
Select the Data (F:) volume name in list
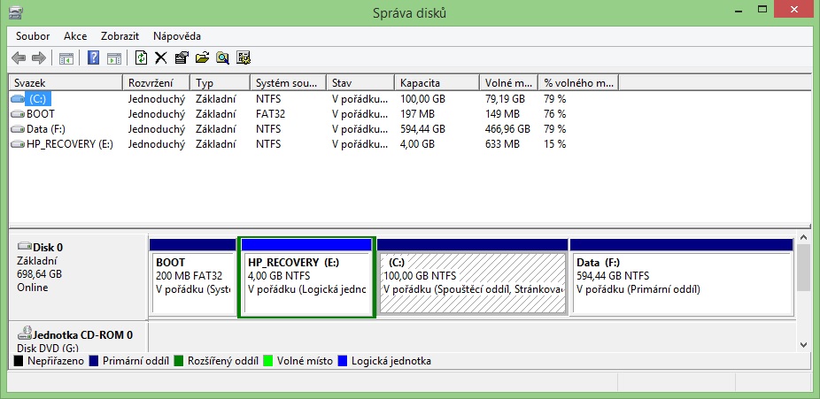[45, 129]
